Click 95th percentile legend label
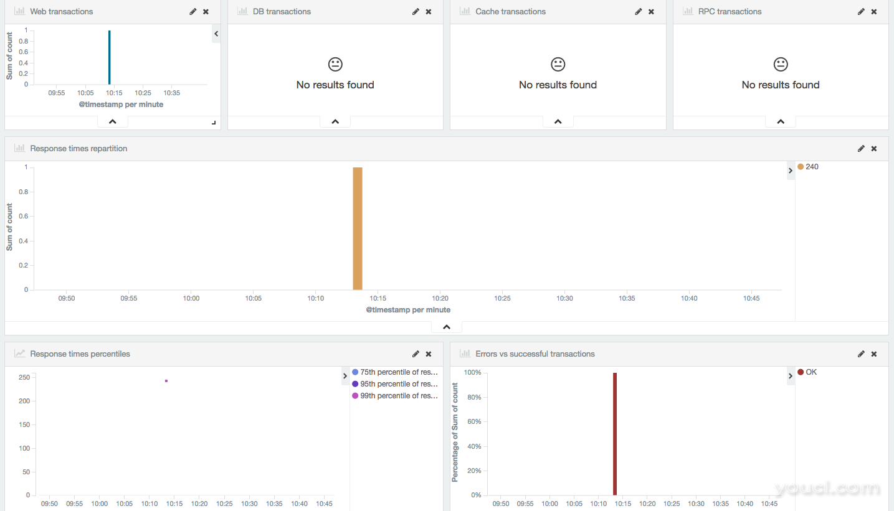The height and width of the screenshot is (511, 894). pos(399,384)
